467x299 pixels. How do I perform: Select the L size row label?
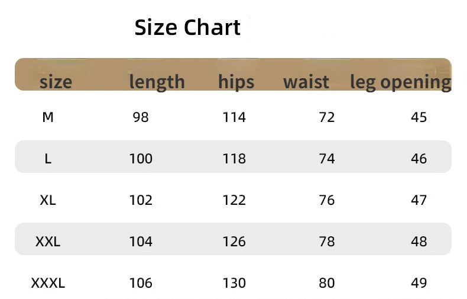pyautogui.click(x=48, y=159)
